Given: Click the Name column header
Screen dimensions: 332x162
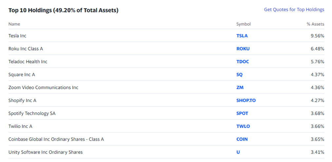Looking at the screenshot, I should pyautogui.click(x=14, y=24).
